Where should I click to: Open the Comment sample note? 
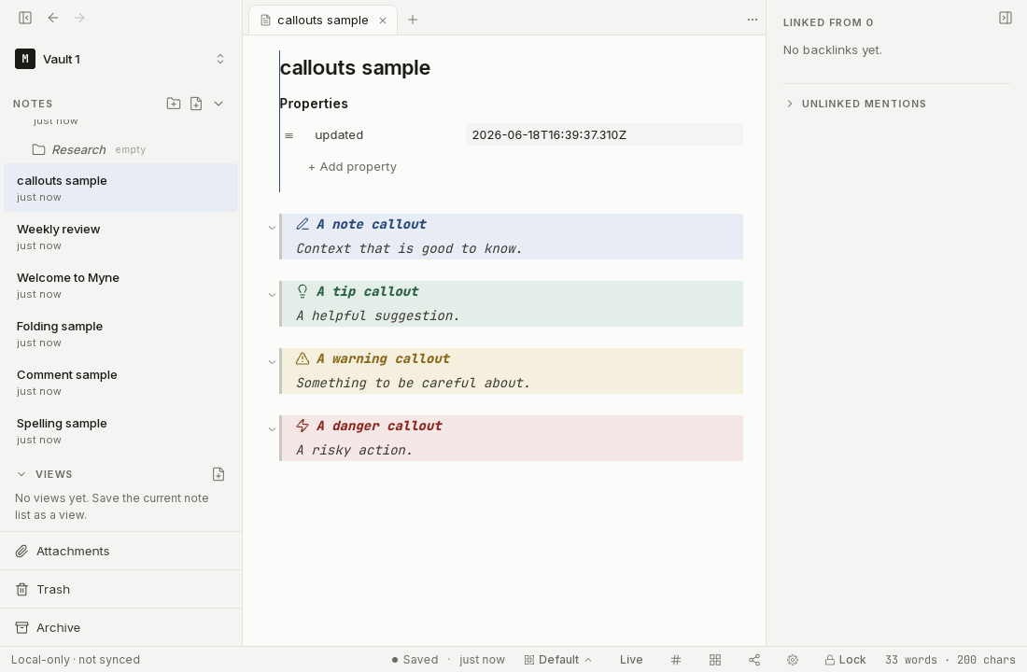coord(120,382)
